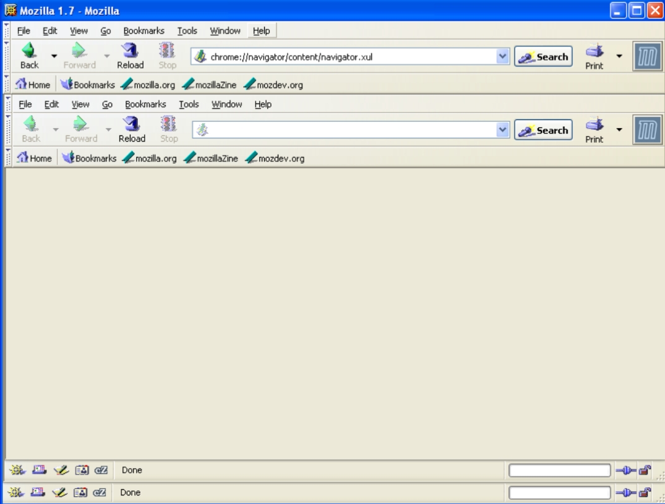Open Navigator from bottom status bar icons
The height and width of the screenshot is (504, 665).
15,492
